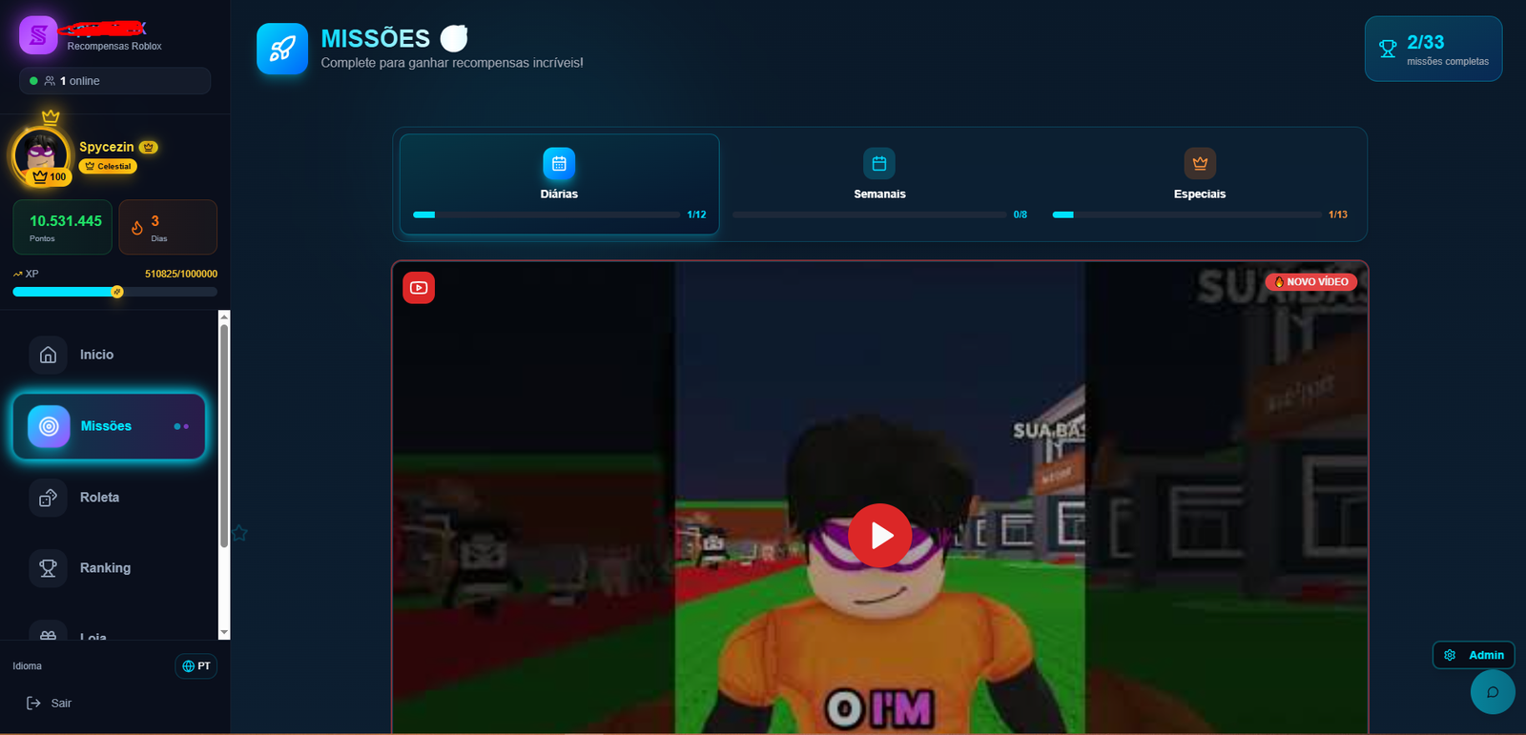Log out using the Sair button

coord(50,704)
